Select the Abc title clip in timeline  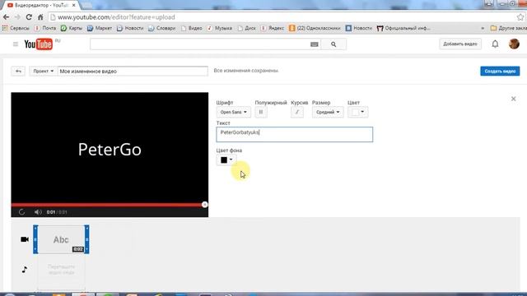point(61,239)
